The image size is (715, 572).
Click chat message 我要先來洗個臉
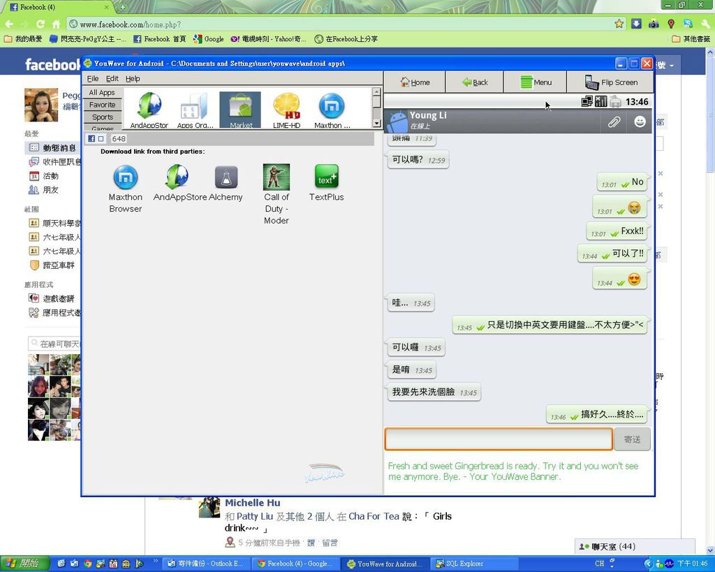click(x=434, y=392)
